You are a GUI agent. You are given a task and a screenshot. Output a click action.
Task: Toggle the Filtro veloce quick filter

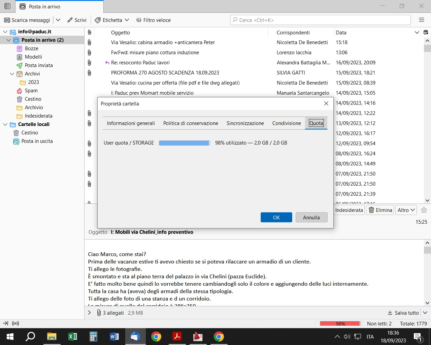coord(154,20)
